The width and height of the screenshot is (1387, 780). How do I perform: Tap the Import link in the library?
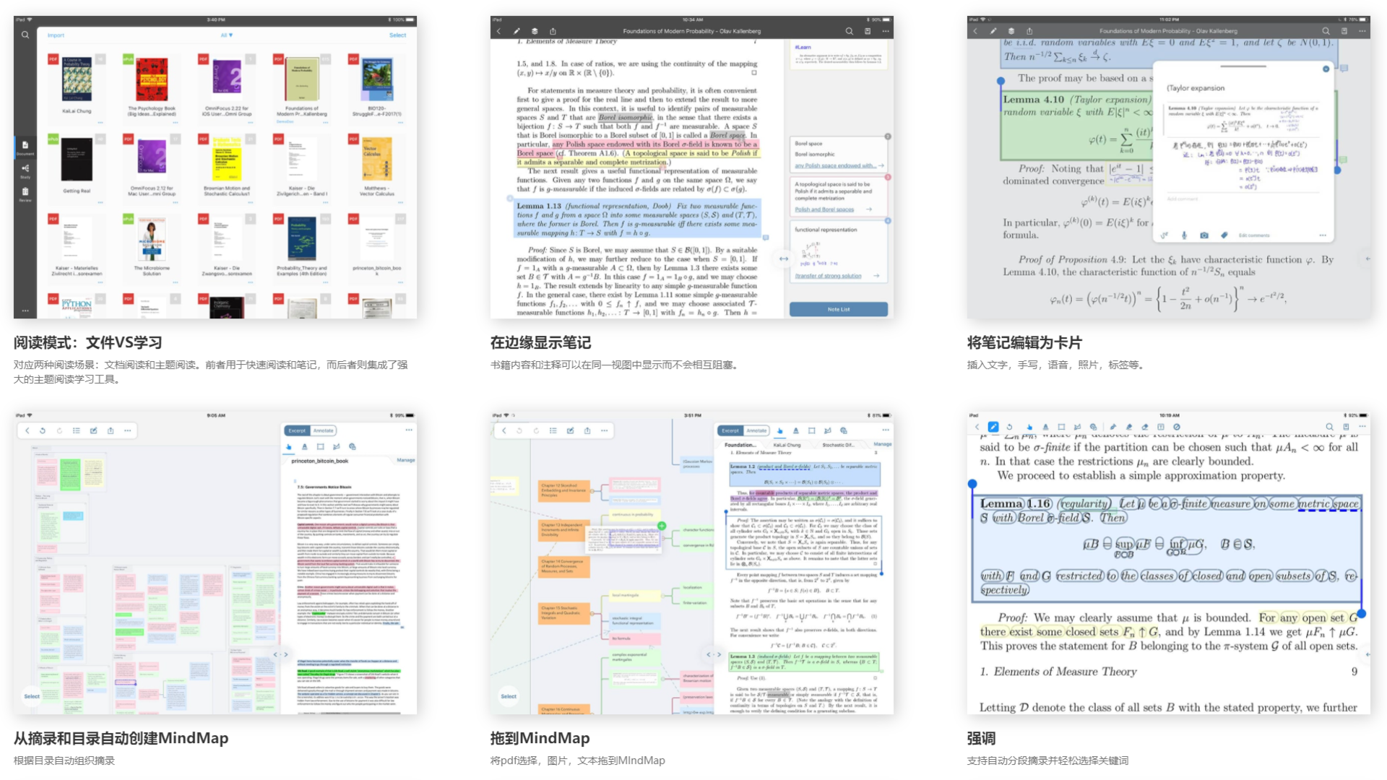click(56, 35)
